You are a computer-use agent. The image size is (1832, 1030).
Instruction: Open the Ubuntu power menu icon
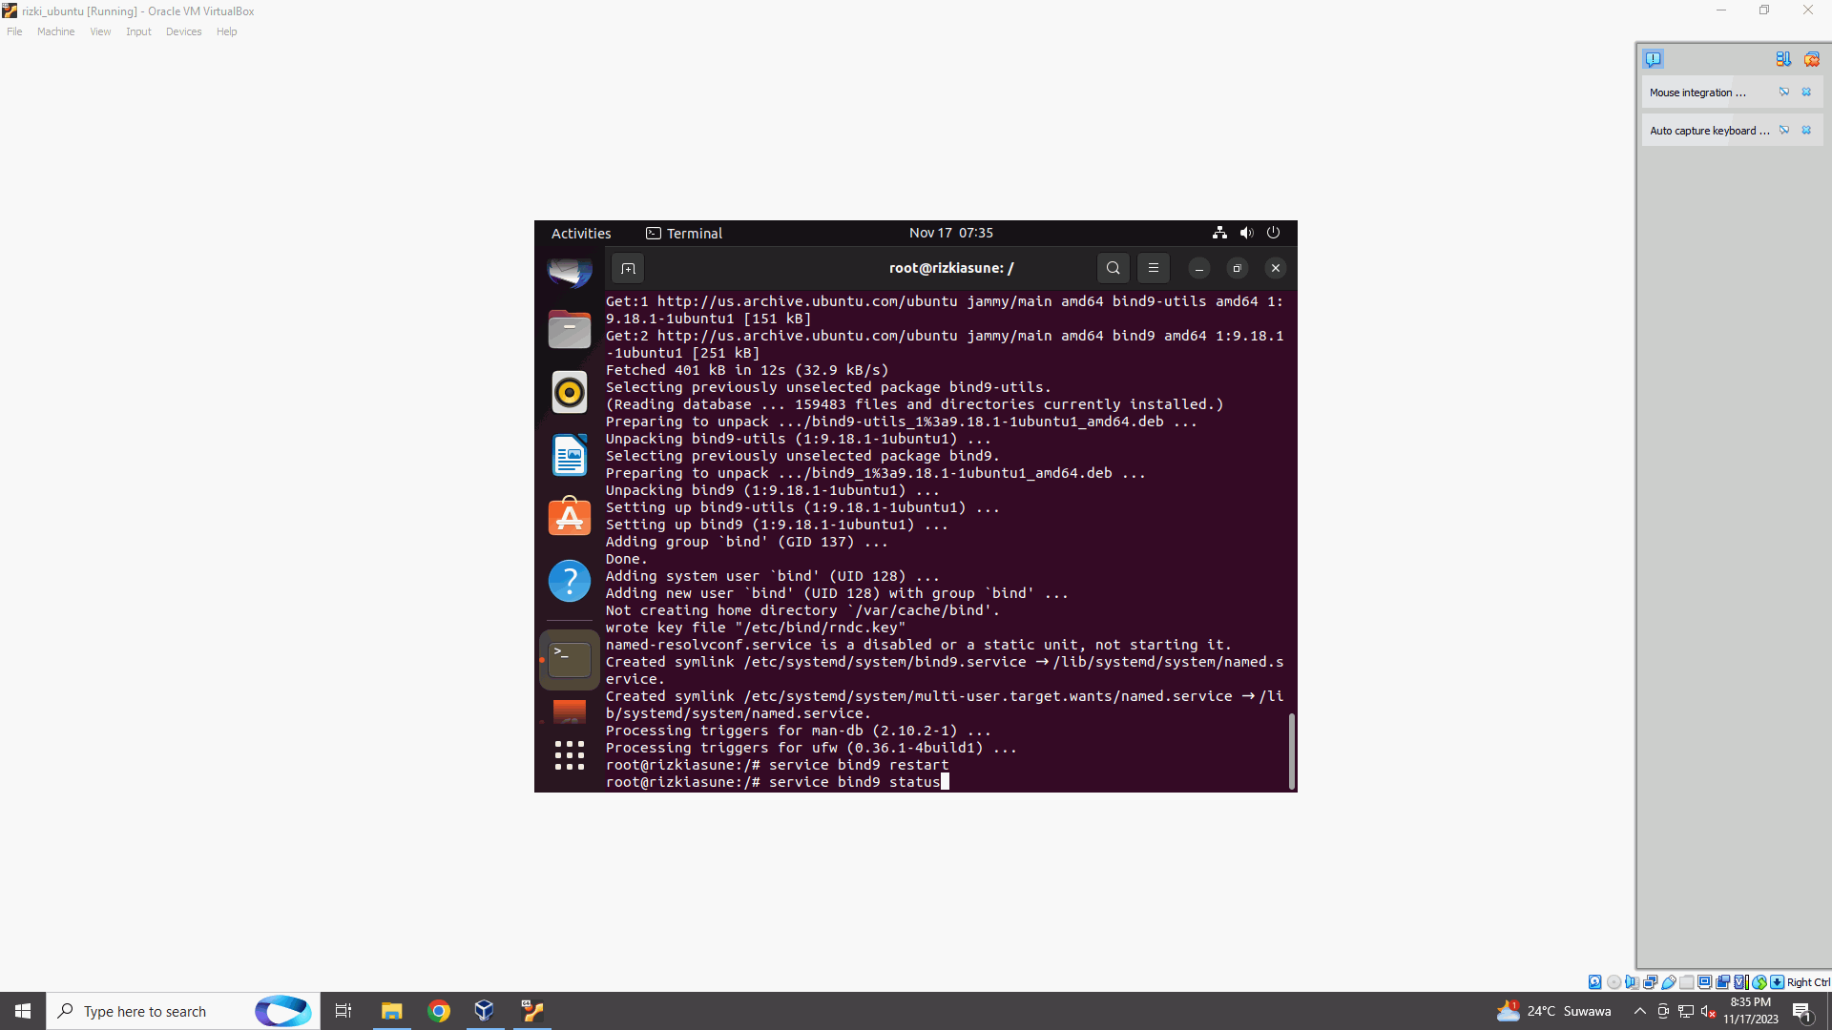pyautogui.click(x=1273, y=233)
